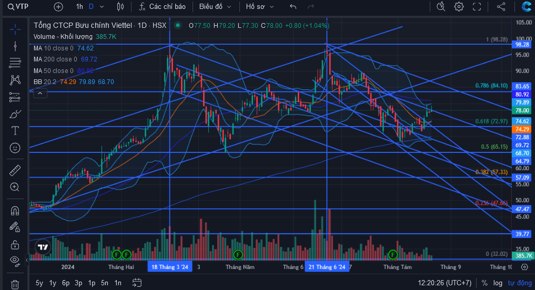The height and width of the screenshot is (290, 535).
Task: Select the forecasting and measurement tool
Action: point(15,97)
